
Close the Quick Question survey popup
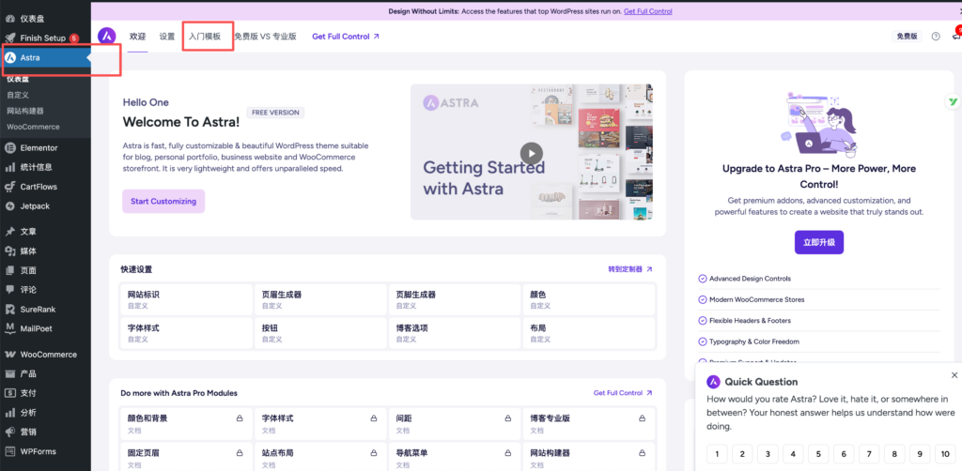click(954, 374)
